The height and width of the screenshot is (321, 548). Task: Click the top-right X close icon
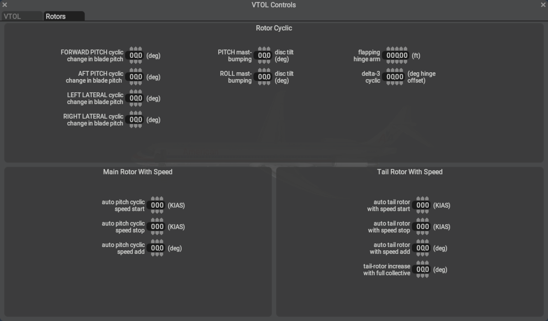pos(543,5)
